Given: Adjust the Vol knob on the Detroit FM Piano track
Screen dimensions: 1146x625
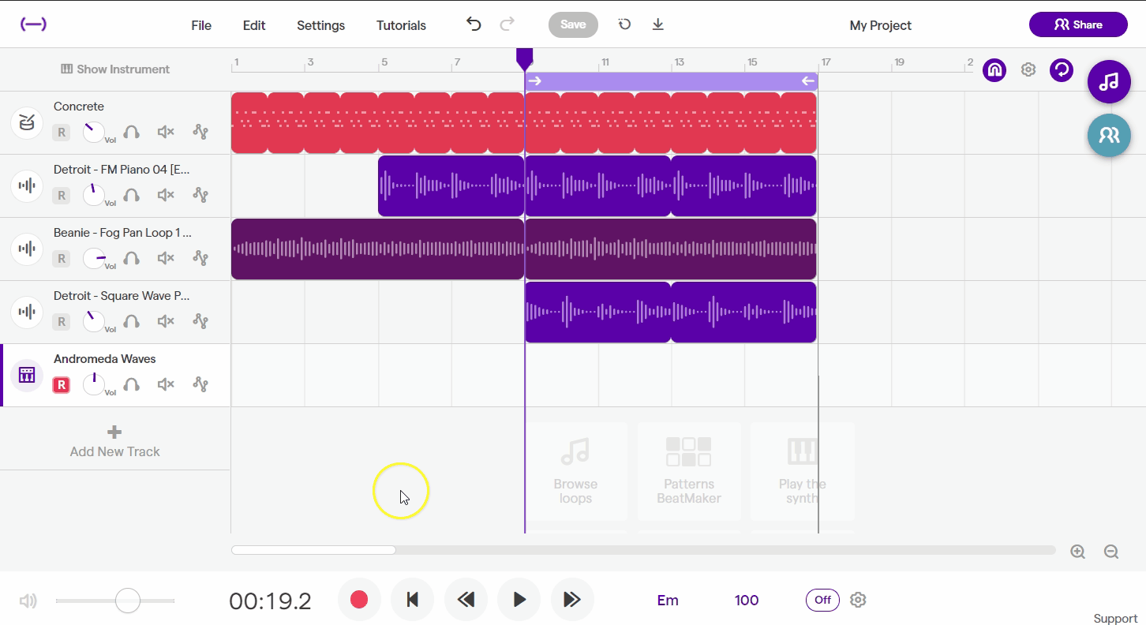Looking at the screenshot, I should pos(95,195).
